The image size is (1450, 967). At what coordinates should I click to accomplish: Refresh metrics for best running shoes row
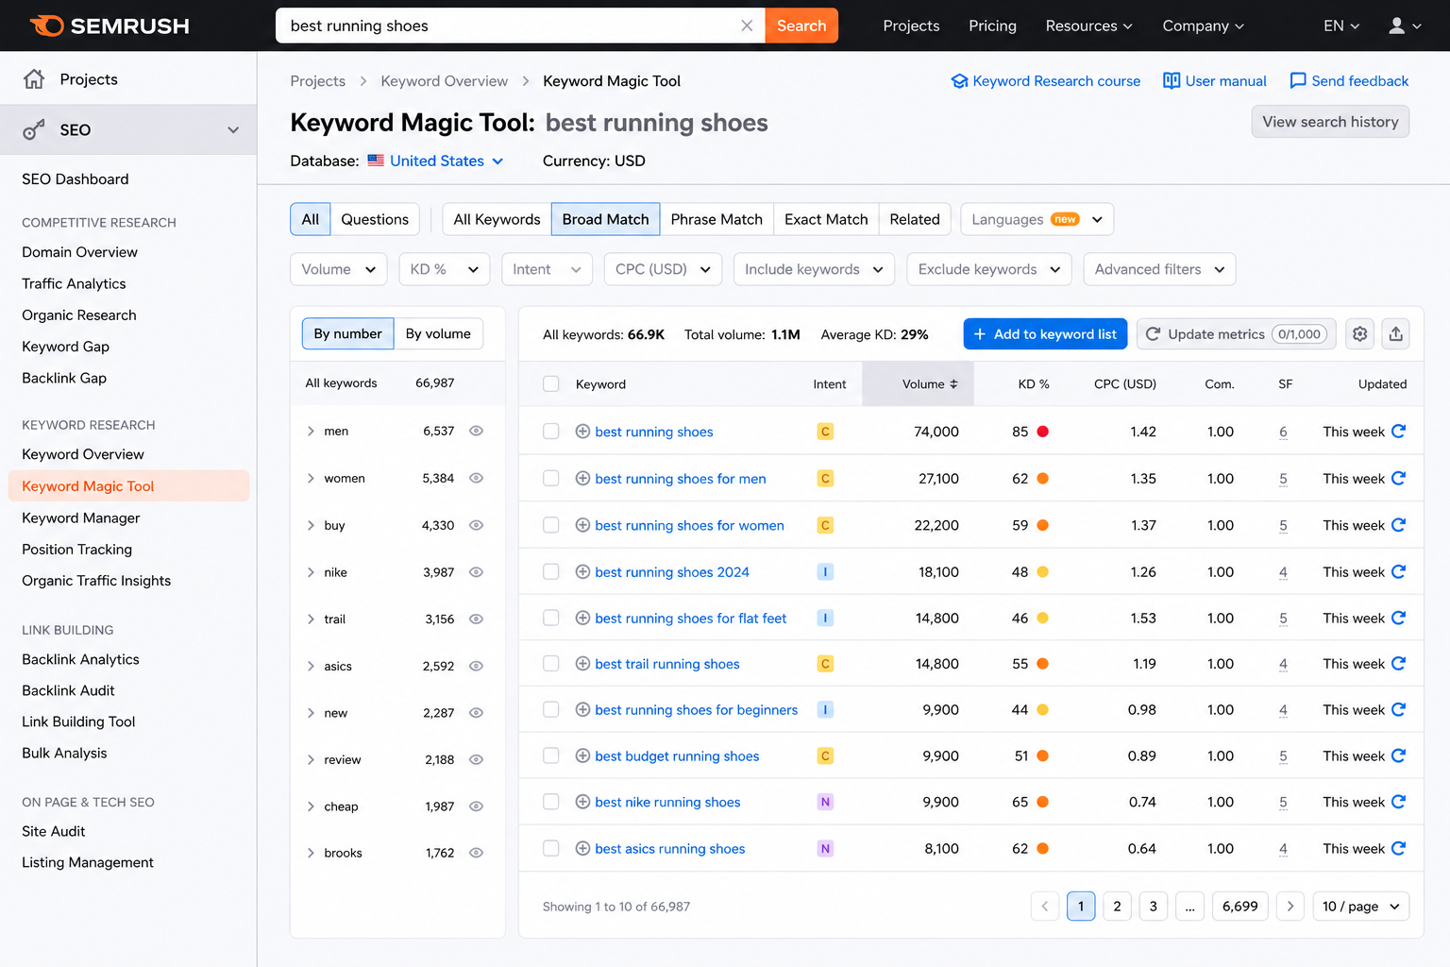click(1399, 431)
